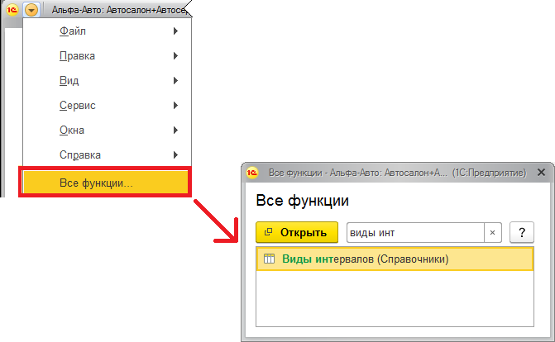This screenshot has height=342, width=555.
Task: Select the Все функции... menu entry
Action: (x=106, y=183)
